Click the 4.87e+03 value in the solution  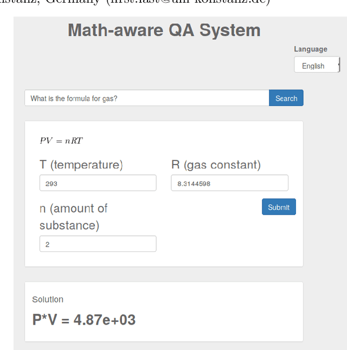105,320
